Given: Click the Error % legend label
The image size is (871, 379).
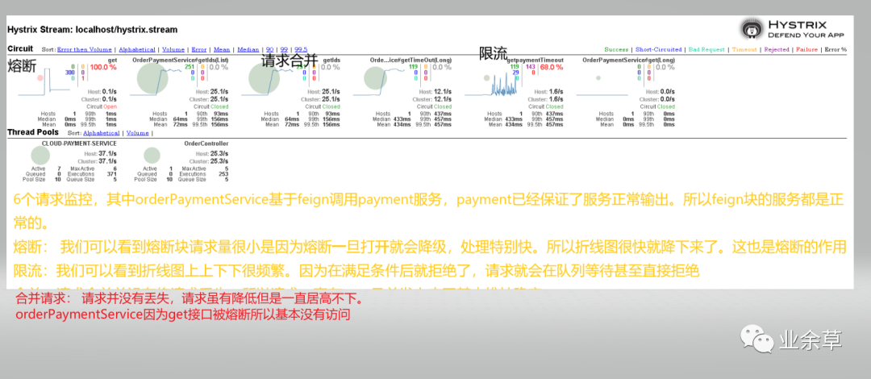Looking at the screenshot, I should 836,49.
